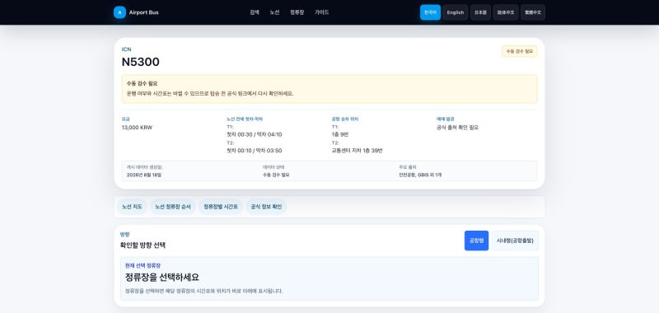Screen dimensions: 659x313
Task: Click the date '2026년 8월 18일'
Action: pyautogui.click(x=143, y=175)
